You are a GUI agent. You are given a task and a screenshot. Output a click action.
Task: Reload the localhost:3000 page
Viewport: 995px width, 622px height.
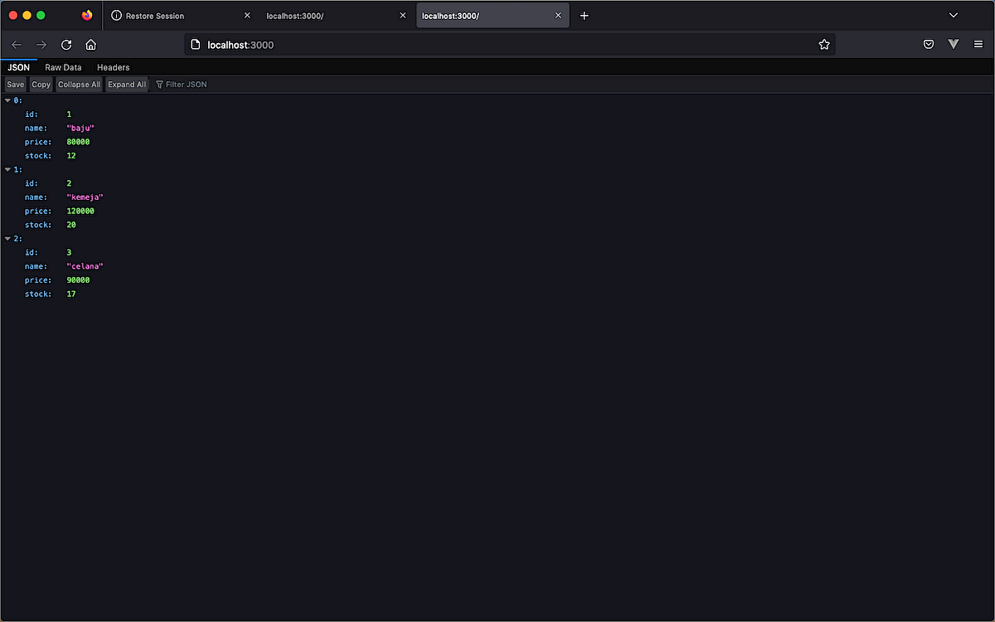(66, 44)
